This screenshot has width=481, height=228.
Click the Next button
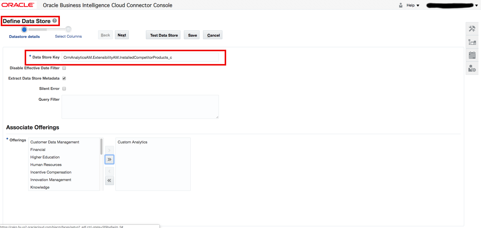click(x=122, y=35)
